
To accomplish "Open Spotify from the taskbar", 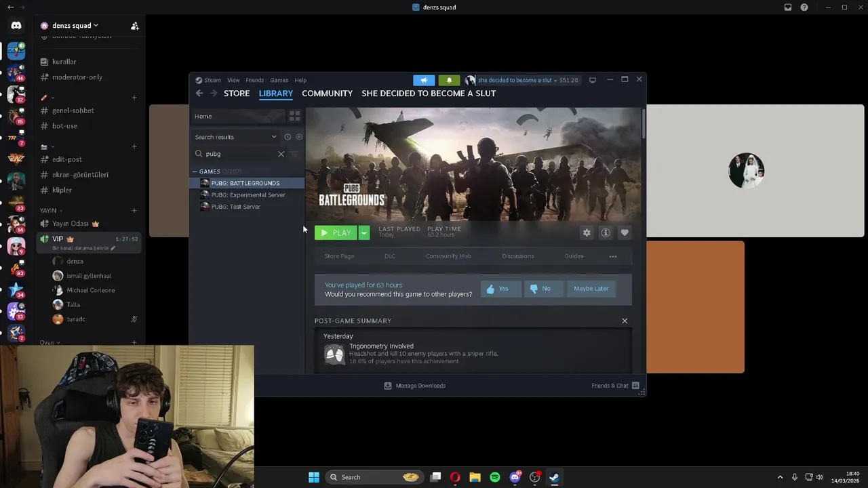I will pyautogui.click(x=495, y=477).
